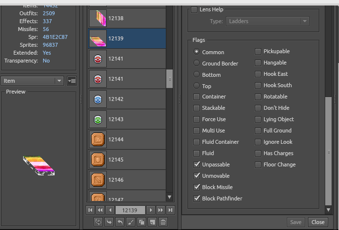Check the Hook East flag
339x230 pixels.
pos(258,74)
